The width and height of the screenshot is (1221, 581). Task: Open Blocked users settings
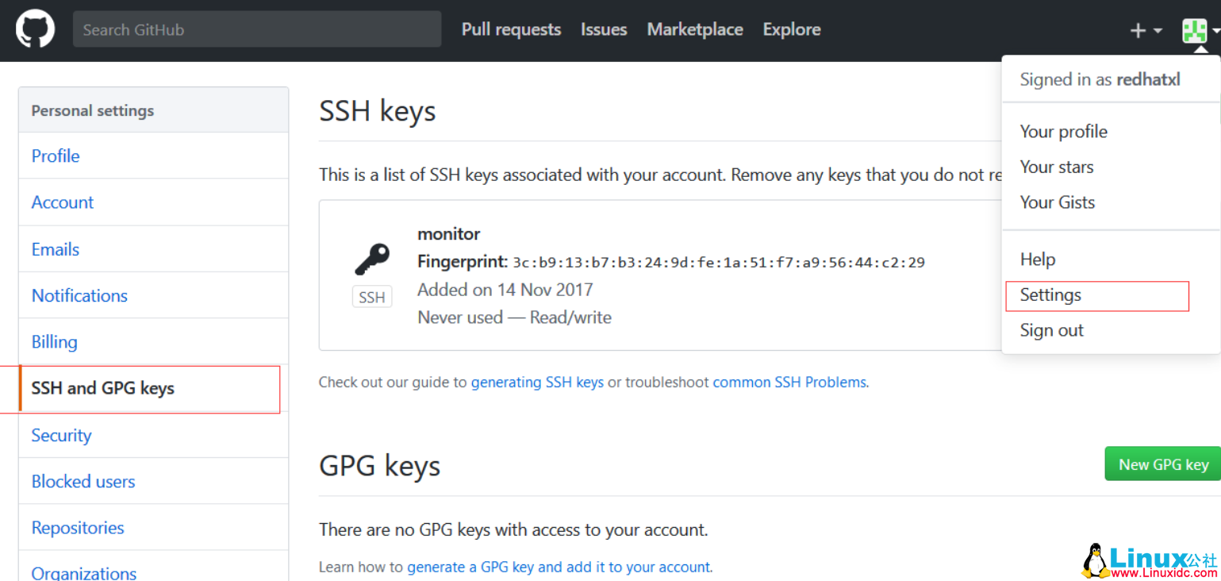point(153,481)
